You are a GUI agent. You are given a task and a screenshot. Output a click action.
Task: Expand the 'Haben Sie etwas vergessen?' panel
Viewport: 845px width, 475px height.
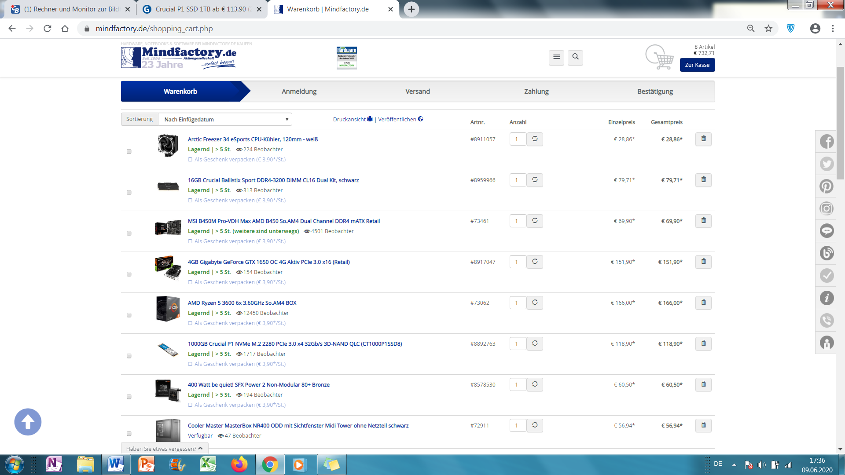pyautogui.click(x=165, y=449)
